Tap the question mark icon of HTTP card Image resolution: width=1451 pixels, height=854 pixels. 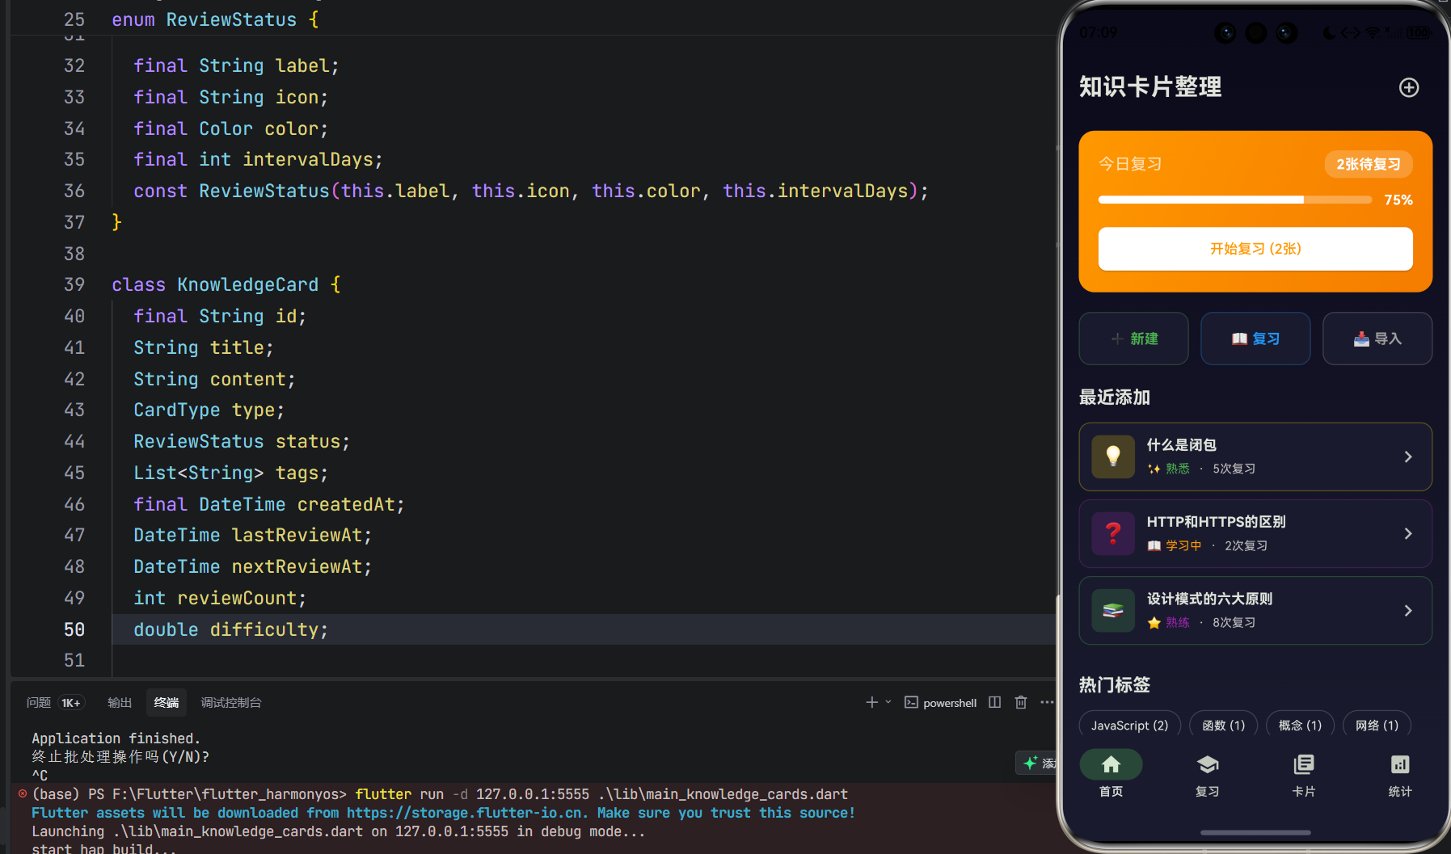[x=1113, y=533]
